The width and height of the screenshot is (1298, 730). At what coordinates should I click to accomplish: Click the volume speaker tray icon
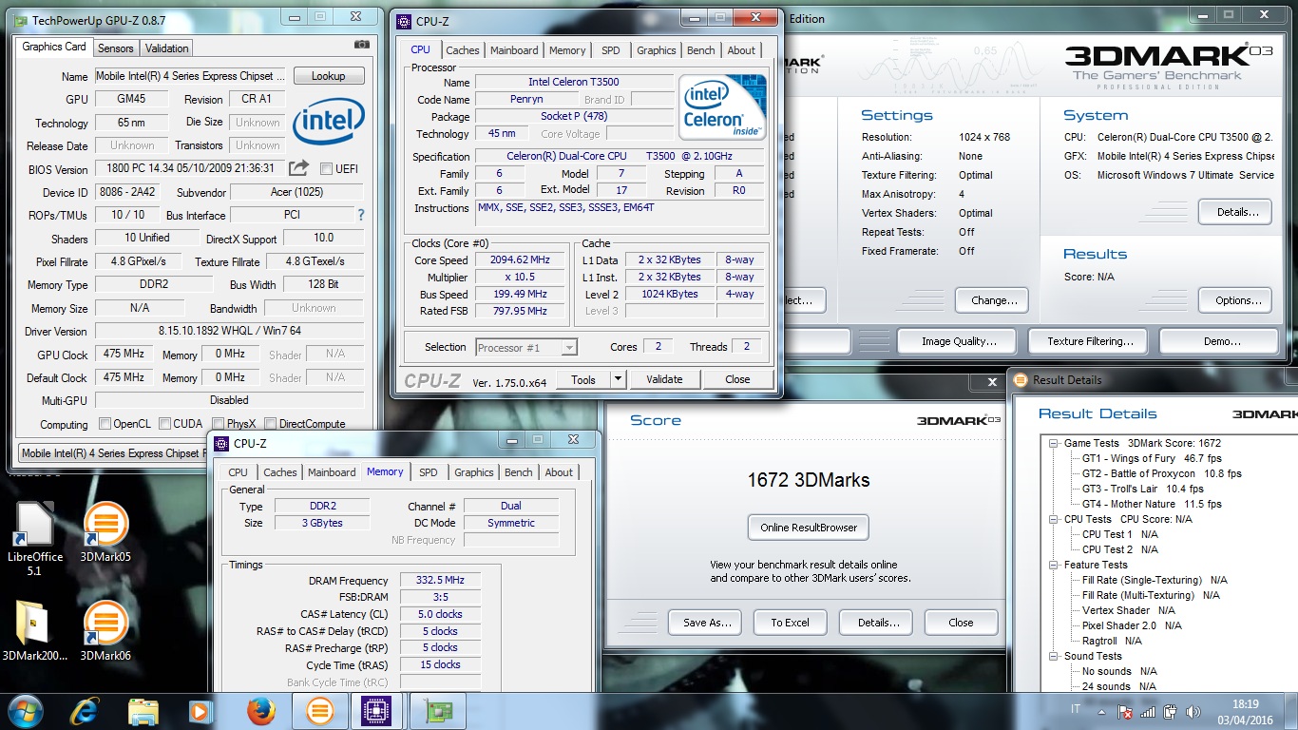coord(1193,711)
